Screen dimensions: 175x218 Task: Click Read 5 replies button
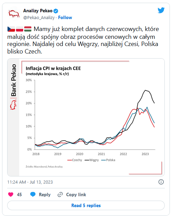(x=86, y=205)
